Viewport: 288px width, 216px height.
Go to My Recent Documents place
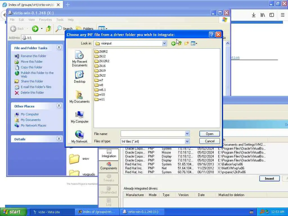(80, 58)
